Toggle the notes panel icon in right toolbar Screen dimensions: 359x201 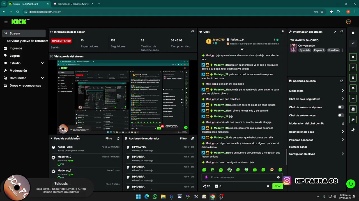pos(353,78)
